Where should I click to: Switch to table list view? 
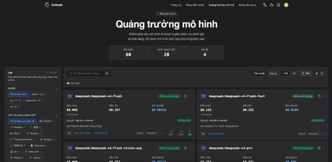(322, 73)
